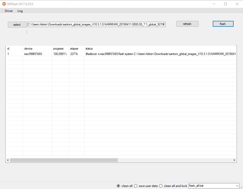Maximize the MiFlash window
This screenshot has width=243, height=189.
[225, 4]
